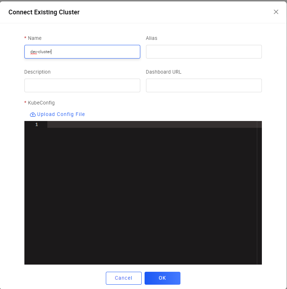Click the Alias label text

[151, 38]
